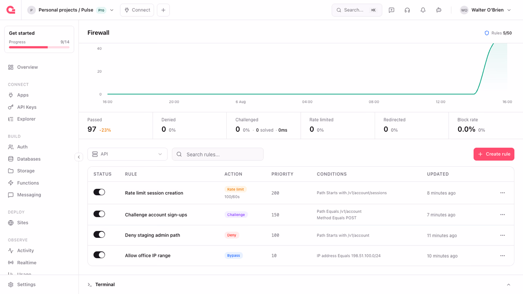Click the Databases cylinder icon
Image resolution: width=523 pixels, height=294 pixels.
pos(11,159)
